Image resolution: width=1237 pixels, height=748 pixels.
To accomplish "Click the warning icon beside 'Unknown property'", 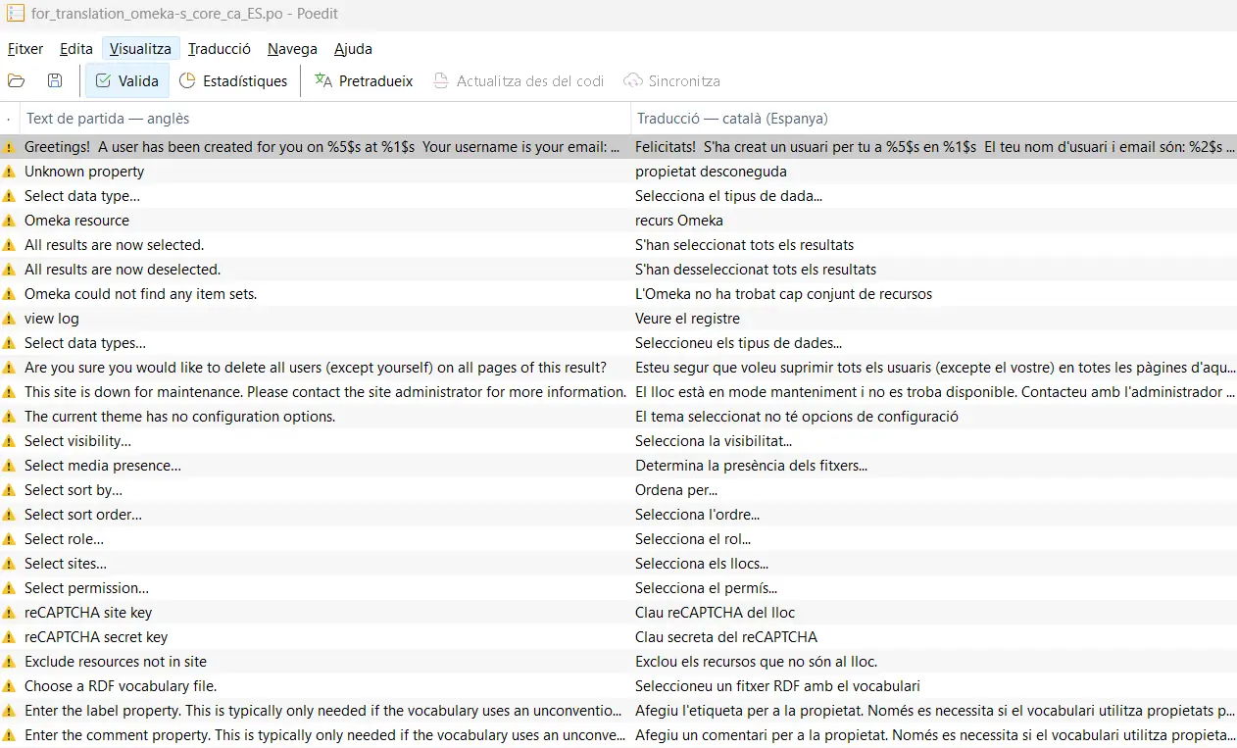I will point(9,171).
